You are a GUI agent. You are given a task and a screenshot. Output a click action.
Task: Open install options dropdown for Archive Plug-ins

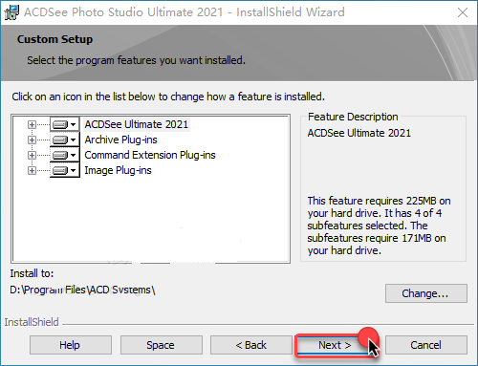pyautogui.click(x=74, y=140)
